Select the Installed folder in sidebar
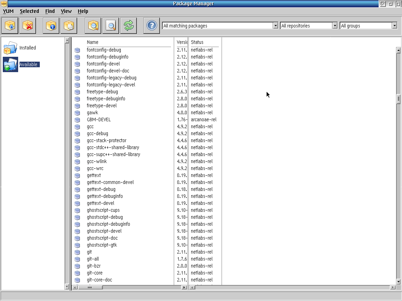 (x=28, y=48)
